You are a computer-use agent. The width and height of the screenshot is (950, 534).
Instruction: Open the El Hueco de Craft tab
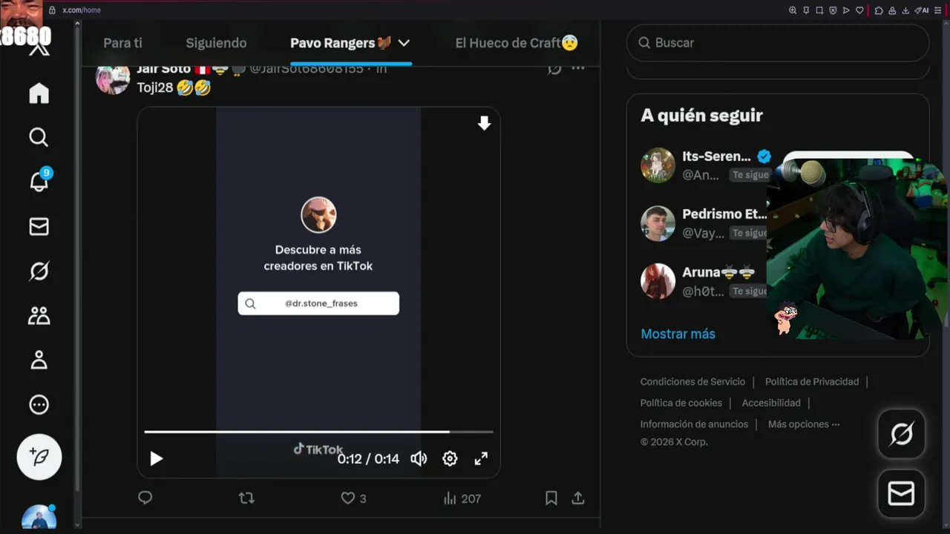(x=517, y=43)
